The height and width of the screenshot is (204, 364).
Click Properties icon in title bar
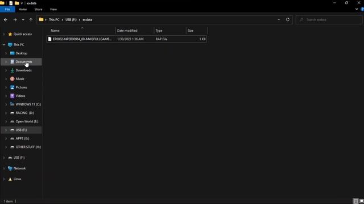(11, 3)
